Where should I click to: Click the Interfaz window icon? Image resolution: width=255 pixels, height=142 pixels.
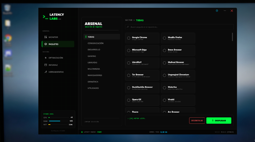[x=46, y=65]
